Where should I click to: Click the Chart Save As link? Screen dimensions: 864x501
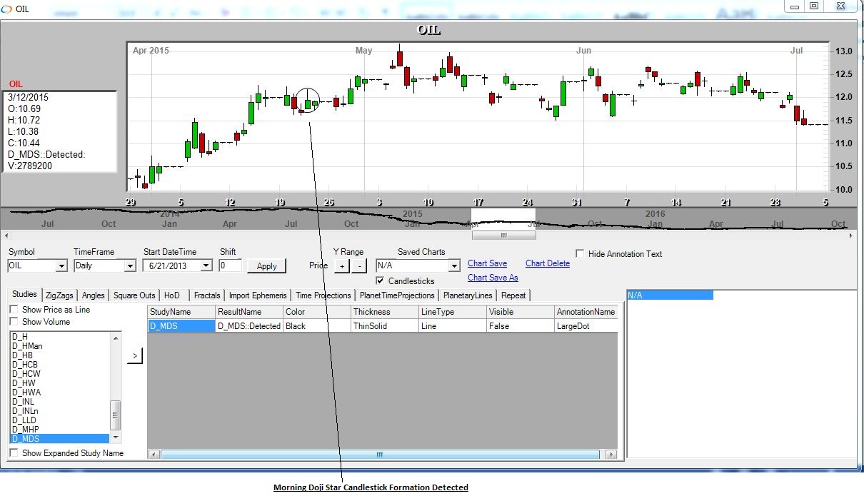493,278
